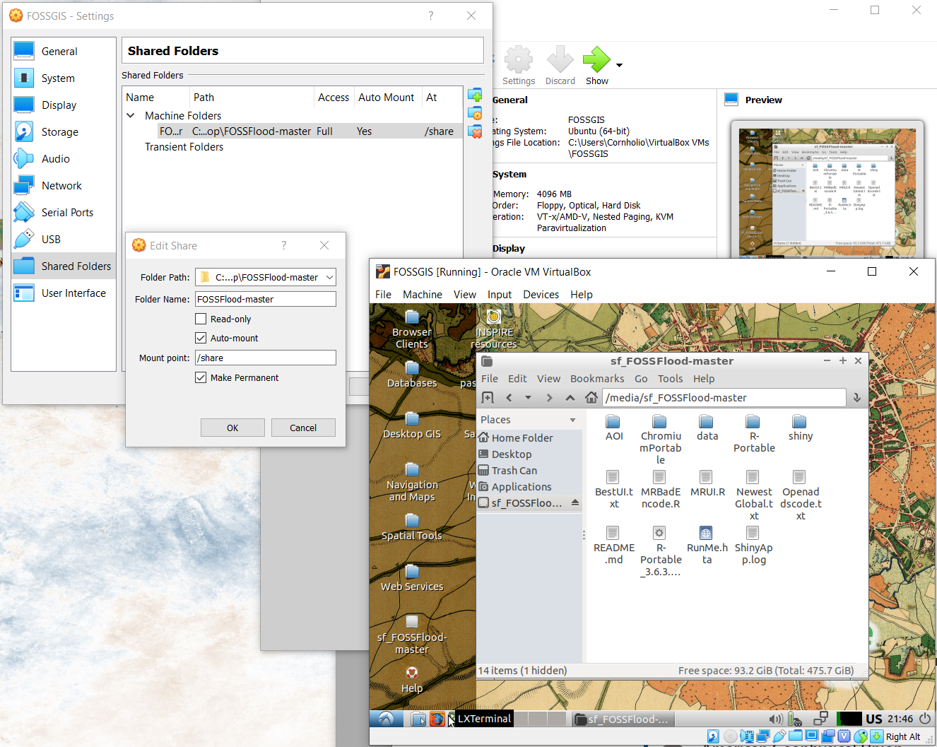Select Network in Settings sidebar

click(x=64, y=186)
